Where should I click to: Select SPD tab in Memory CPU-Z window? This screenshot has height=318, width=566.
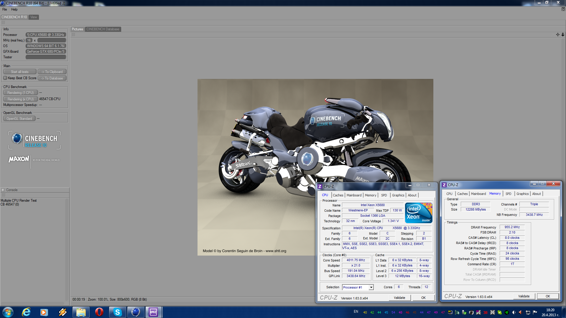[x=508, y=194]
